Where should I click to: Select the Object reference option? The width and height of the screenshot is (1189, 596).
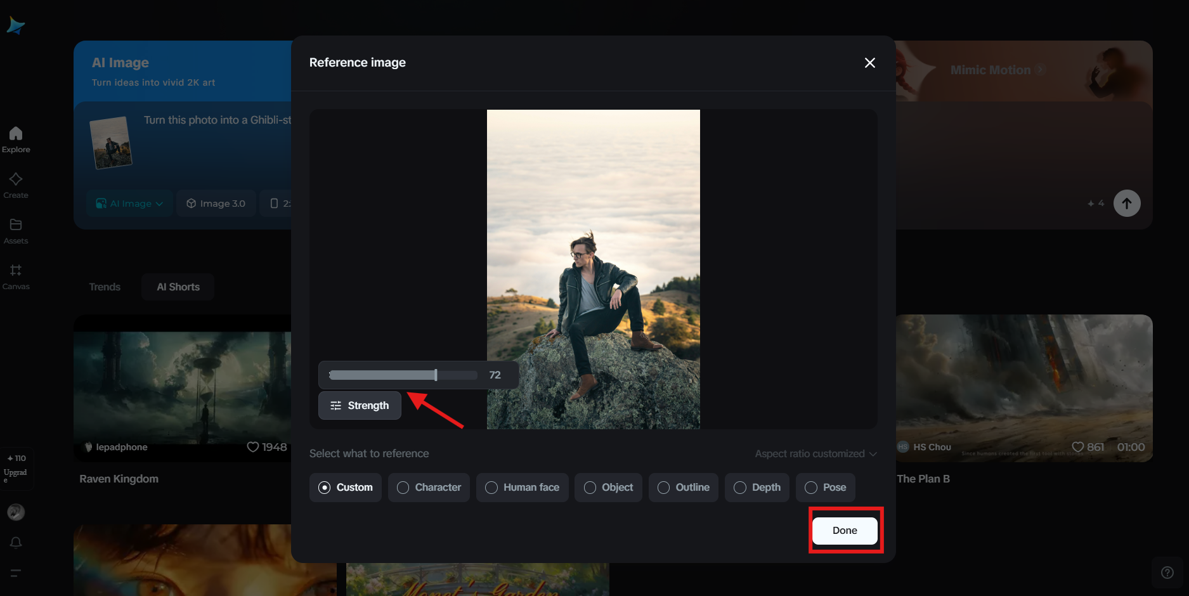click(x=608, y=488)
